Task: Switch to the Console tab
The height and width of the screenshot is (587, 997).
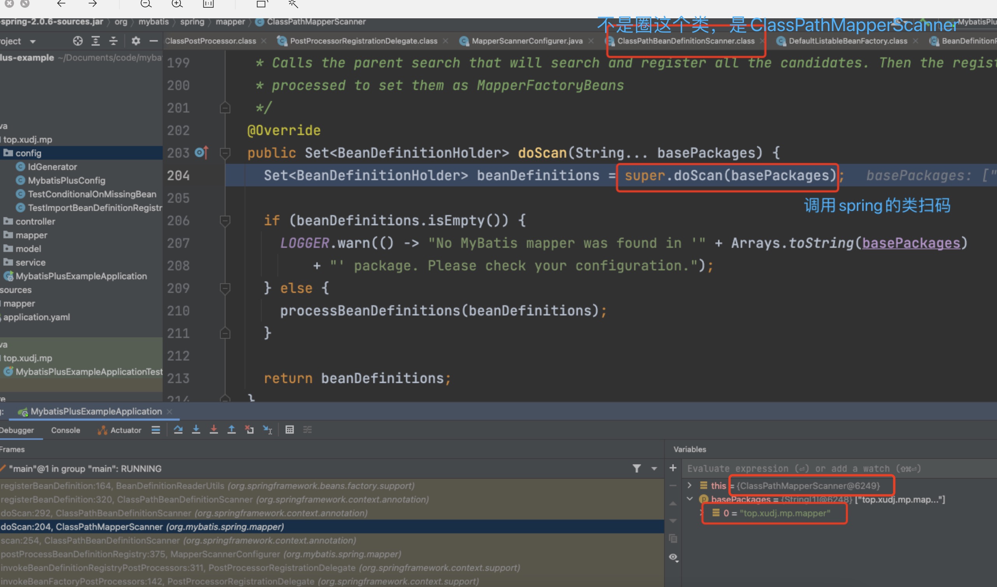Action: (66, 430)
